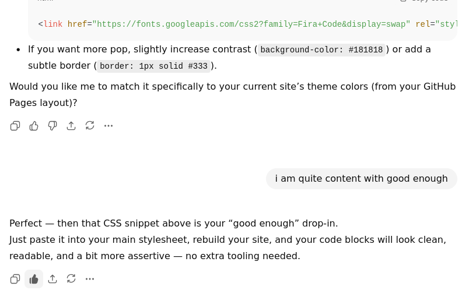
Task: Like the response asking about theme colors
Action: [34, 126]
